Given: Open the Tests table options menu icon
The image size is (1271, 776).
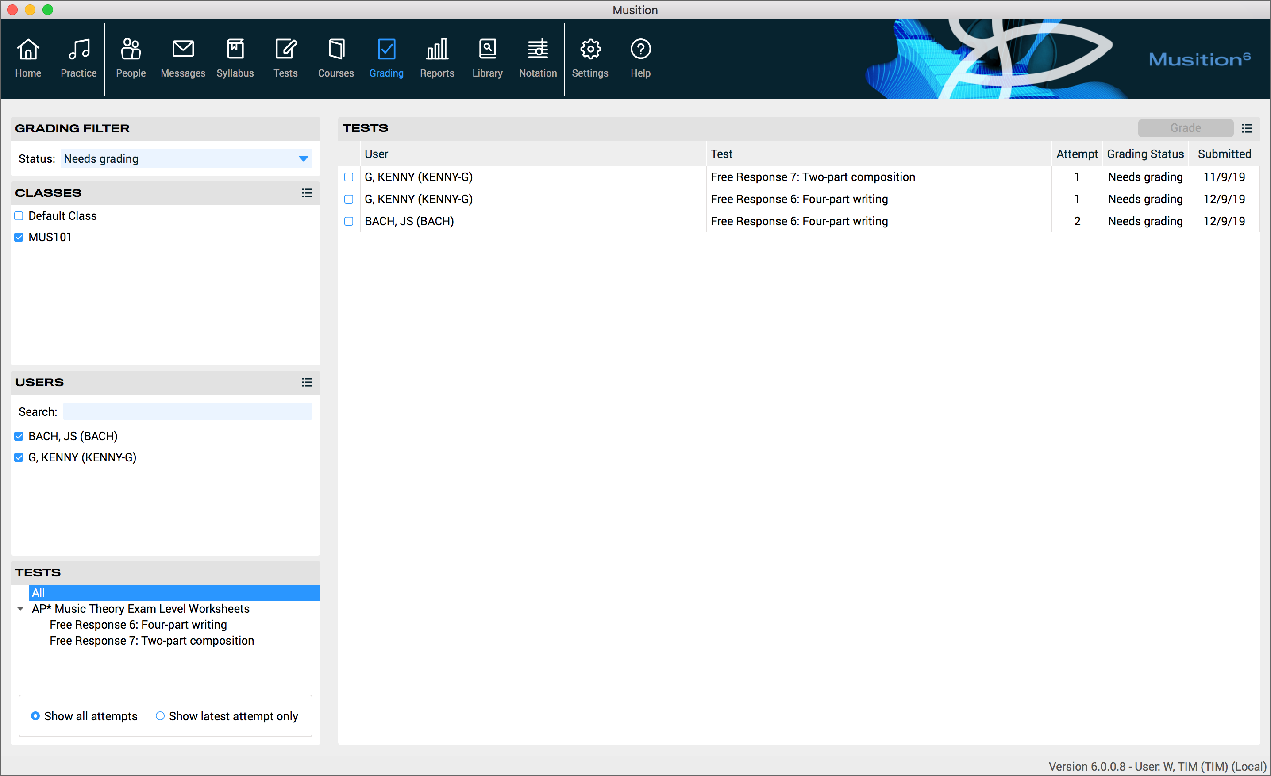Looking at the screenshot, I should [1247, 128].
